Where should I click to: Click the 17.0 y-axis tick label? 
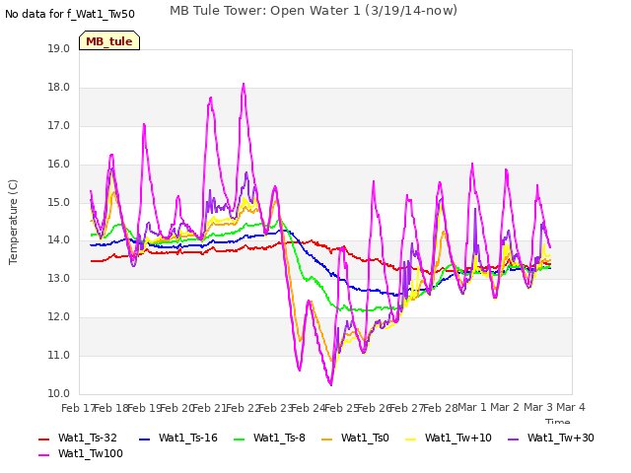tap(59, 125)
